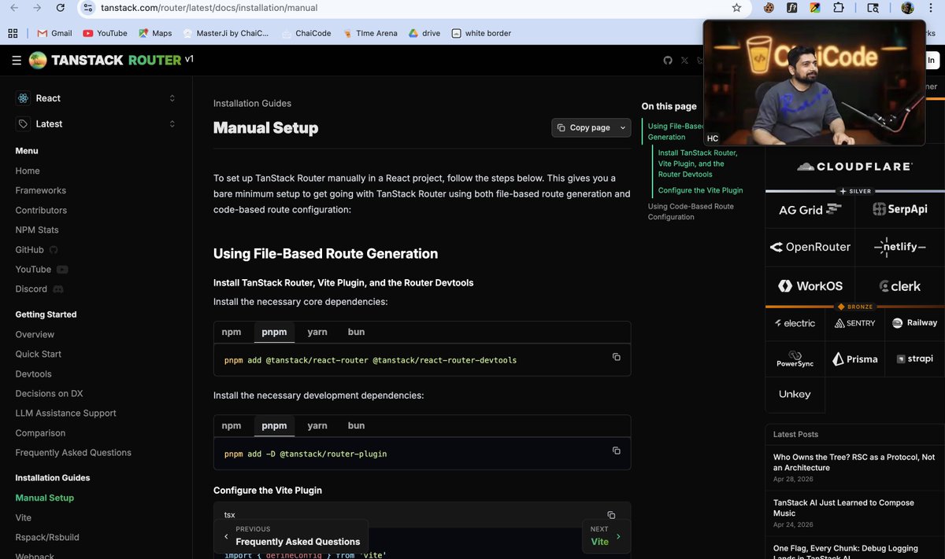
Task: Open the Cloudflare sponsor logo
Action: (854, 167)
